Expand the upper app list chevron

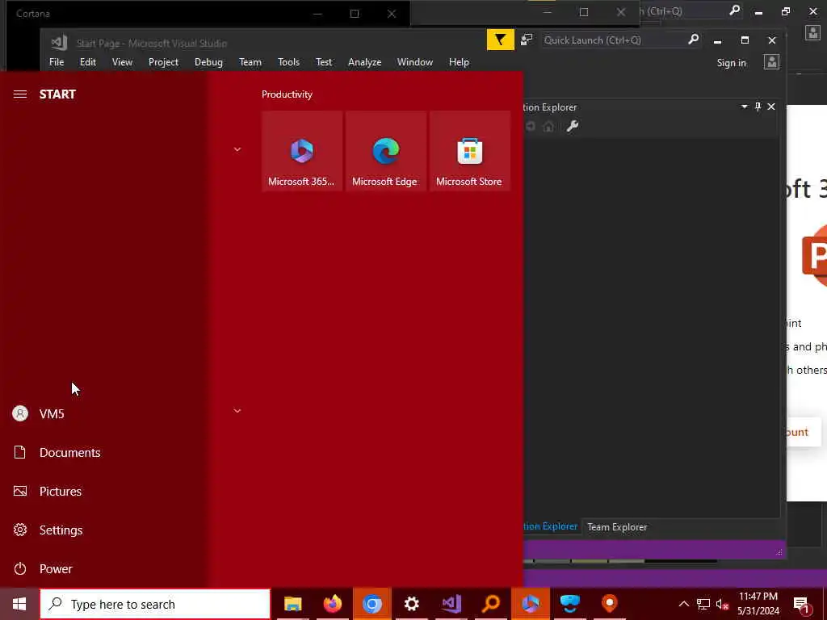tap(237, 149)
